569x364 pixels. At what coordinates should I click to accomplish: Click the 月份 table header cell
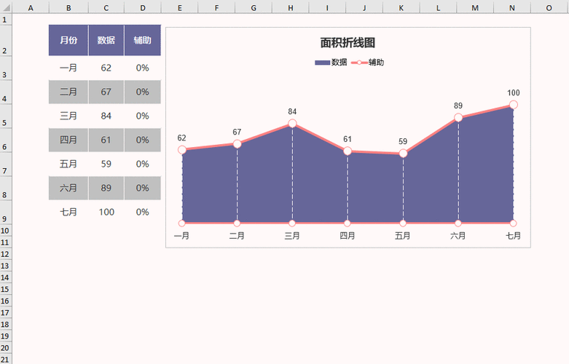[68, 40]
